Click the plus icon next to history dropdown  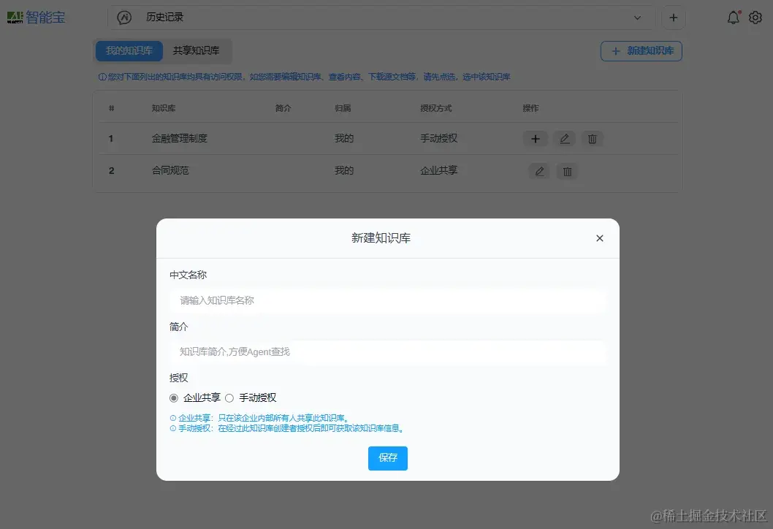[673, 17]
